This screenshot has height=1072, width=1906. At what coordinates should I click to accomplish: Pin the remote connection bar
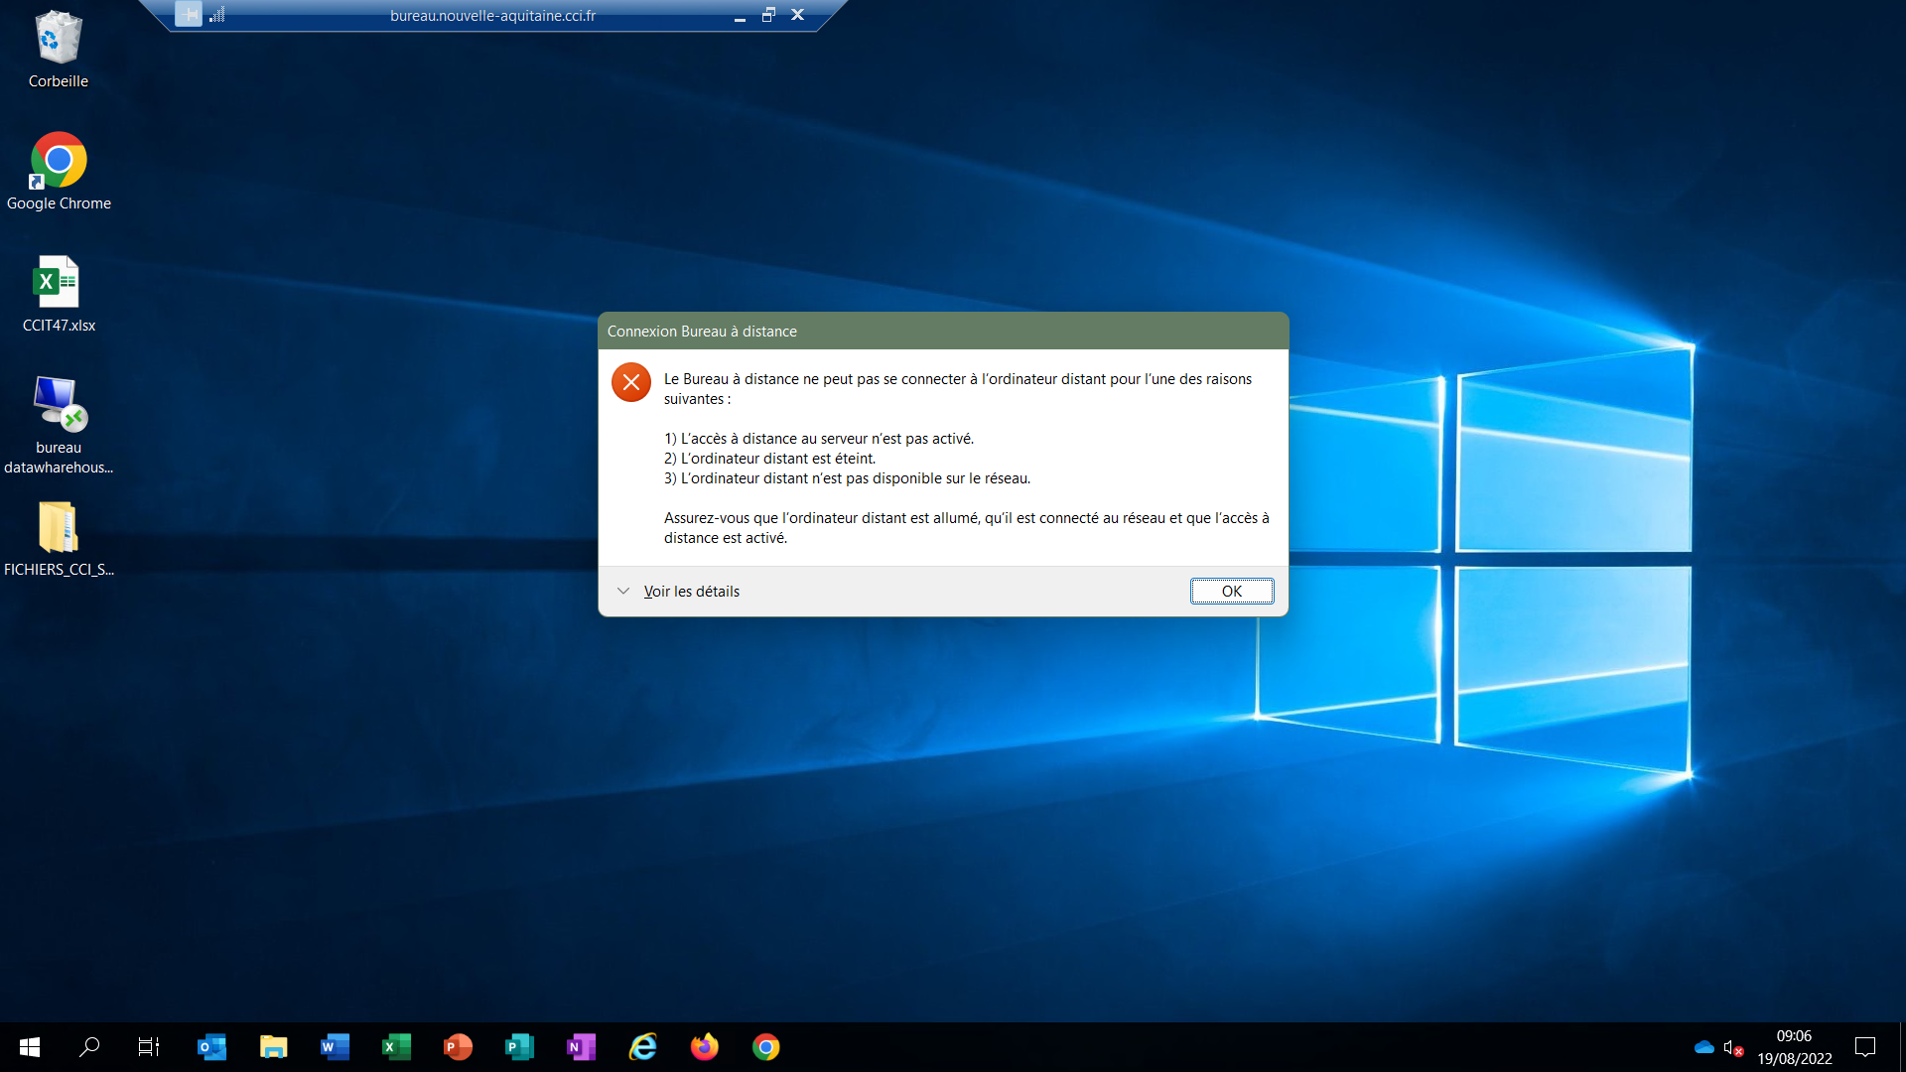pos(189,15)
